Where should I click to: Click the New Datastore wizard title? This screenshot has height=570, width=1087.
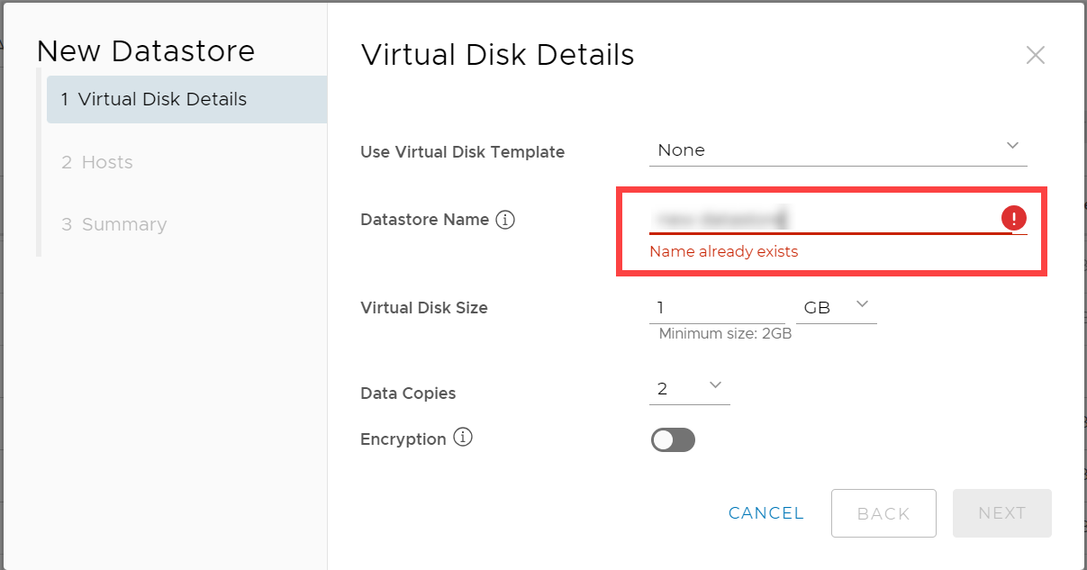click(x=146, y=51)
